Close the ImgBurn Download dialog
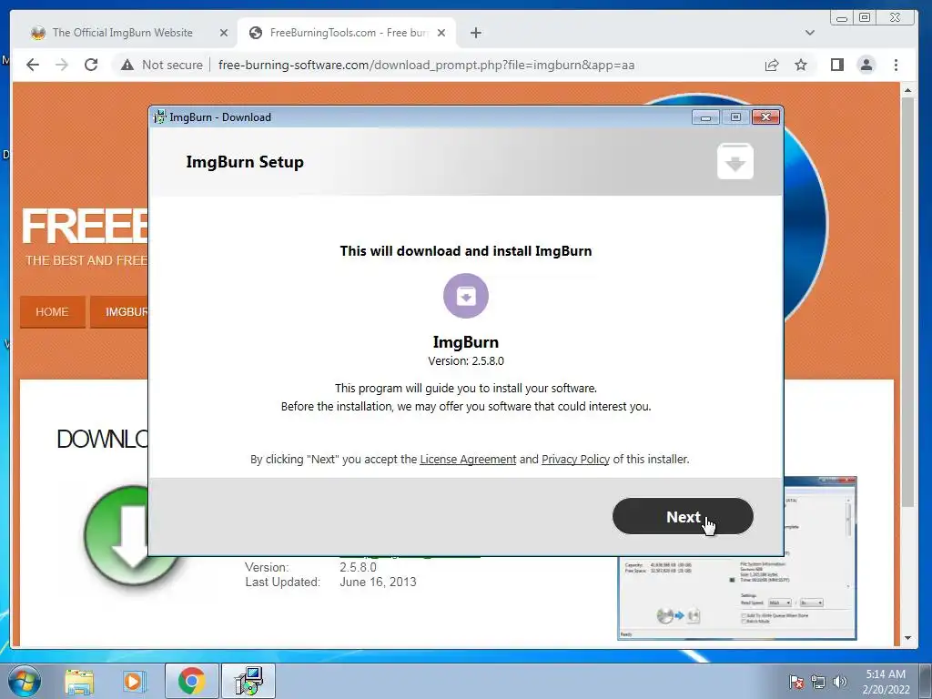 coord(765,117)
